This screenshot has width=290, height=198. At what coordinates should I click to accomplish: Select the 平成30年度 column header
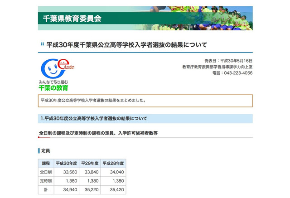click(x=66, y=163)
